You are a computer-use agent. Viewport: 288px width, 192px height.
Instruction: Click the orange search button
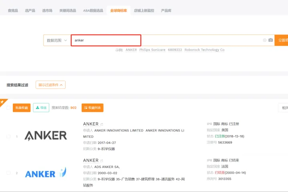pyautogui.click(x=281, y=40)
